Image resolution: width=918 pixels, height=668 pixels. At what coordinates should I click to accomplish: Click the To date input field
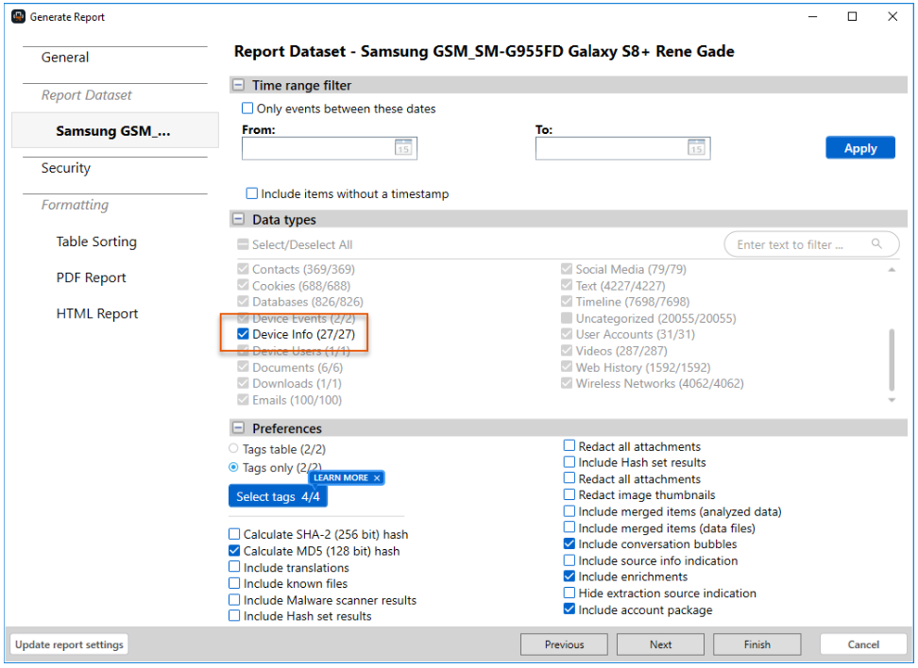point(623,148)
